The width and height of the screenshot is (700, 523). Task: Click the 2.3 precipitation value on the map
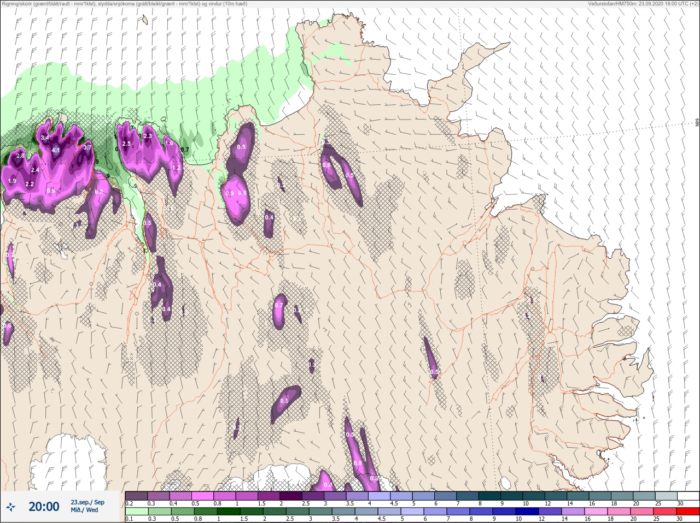147,136
